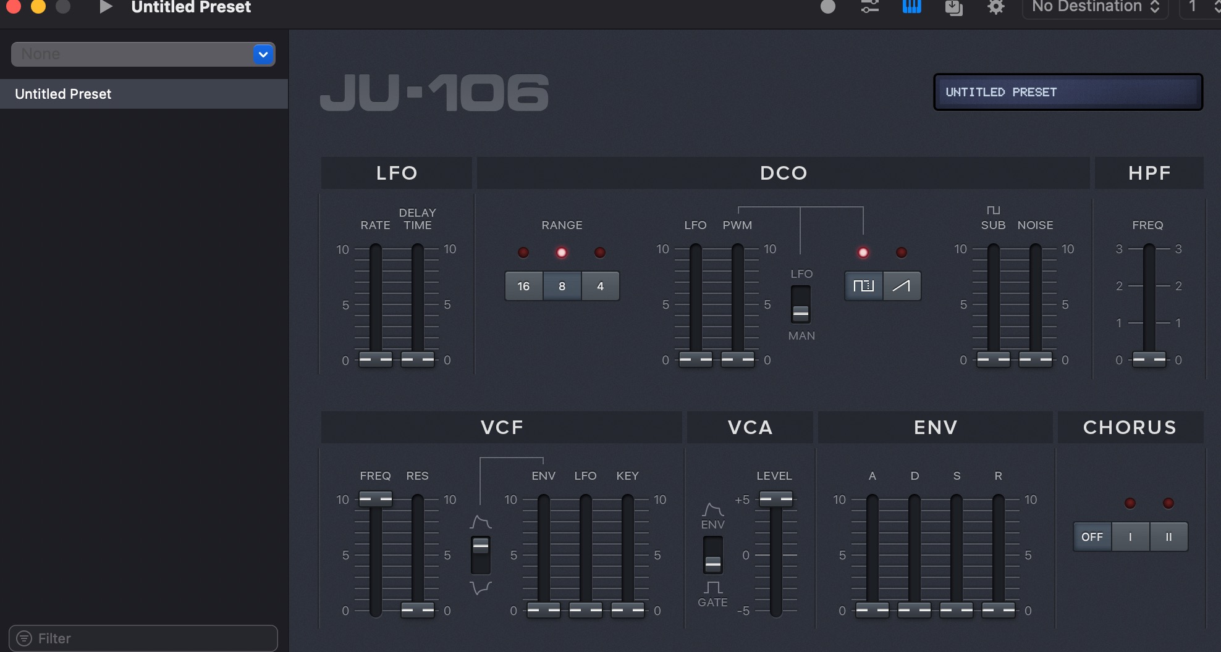This screenshot has height=652, width=1221.
Task: Click the "Untitled Preset" window title
Action: click(191, 7)
